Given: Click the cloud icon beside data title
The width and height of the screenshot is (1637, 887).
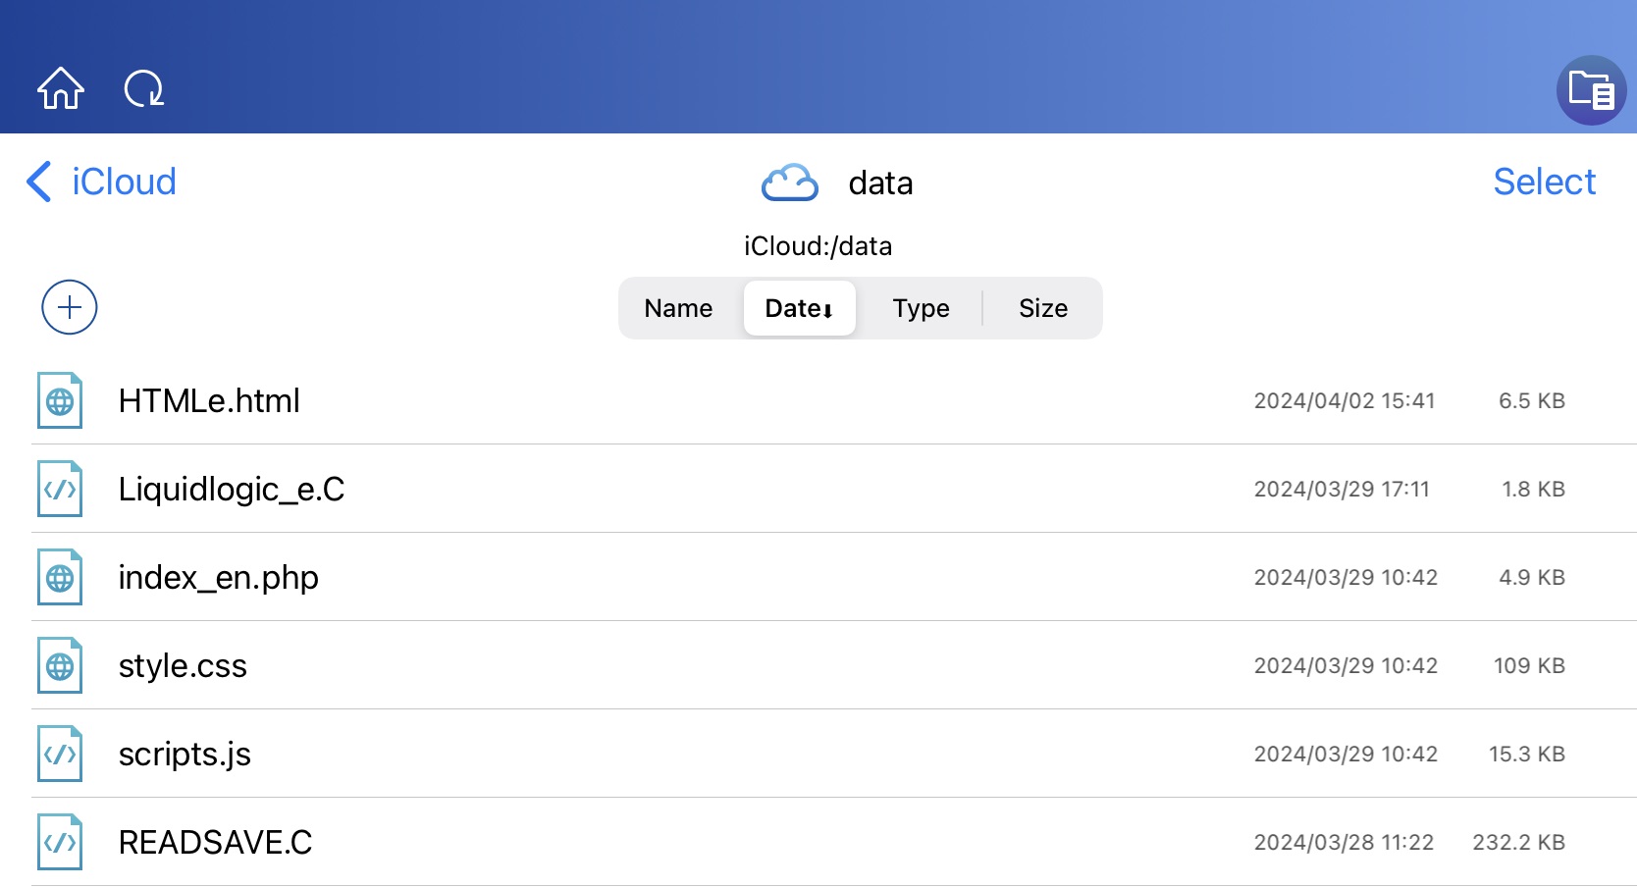Looking at the screenshot, I should coord(789,183).
